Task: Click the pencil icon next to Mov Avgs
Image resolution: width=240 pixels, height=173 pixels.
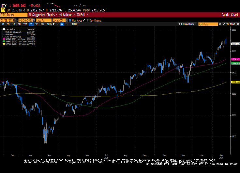Action: tap(84, 20)
